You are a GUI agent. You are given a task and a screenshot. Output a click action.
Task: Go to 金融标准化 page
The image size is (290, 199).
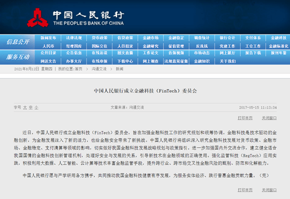pos(278,46)
